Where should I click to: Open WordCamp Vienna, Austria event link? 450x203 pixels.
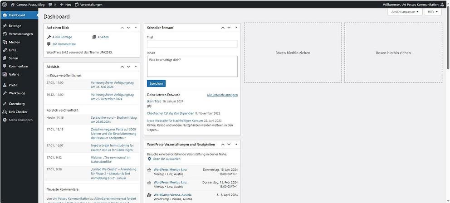172,195
